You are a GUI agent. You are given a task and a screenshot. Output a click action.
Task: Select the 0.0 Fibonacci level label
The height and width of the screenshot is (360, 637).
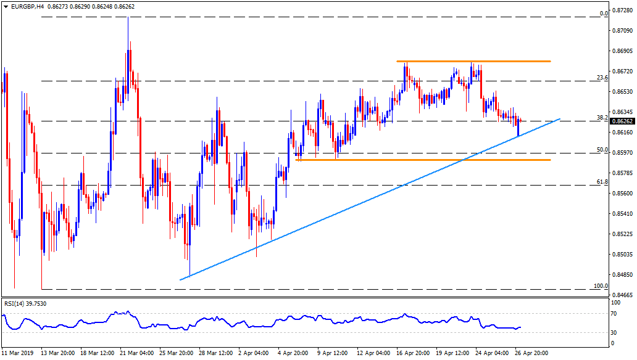(x=604, y=13)
